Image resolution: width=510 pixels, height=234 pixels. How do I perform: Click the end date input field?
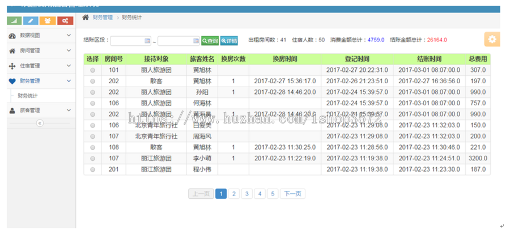(179, 41)
